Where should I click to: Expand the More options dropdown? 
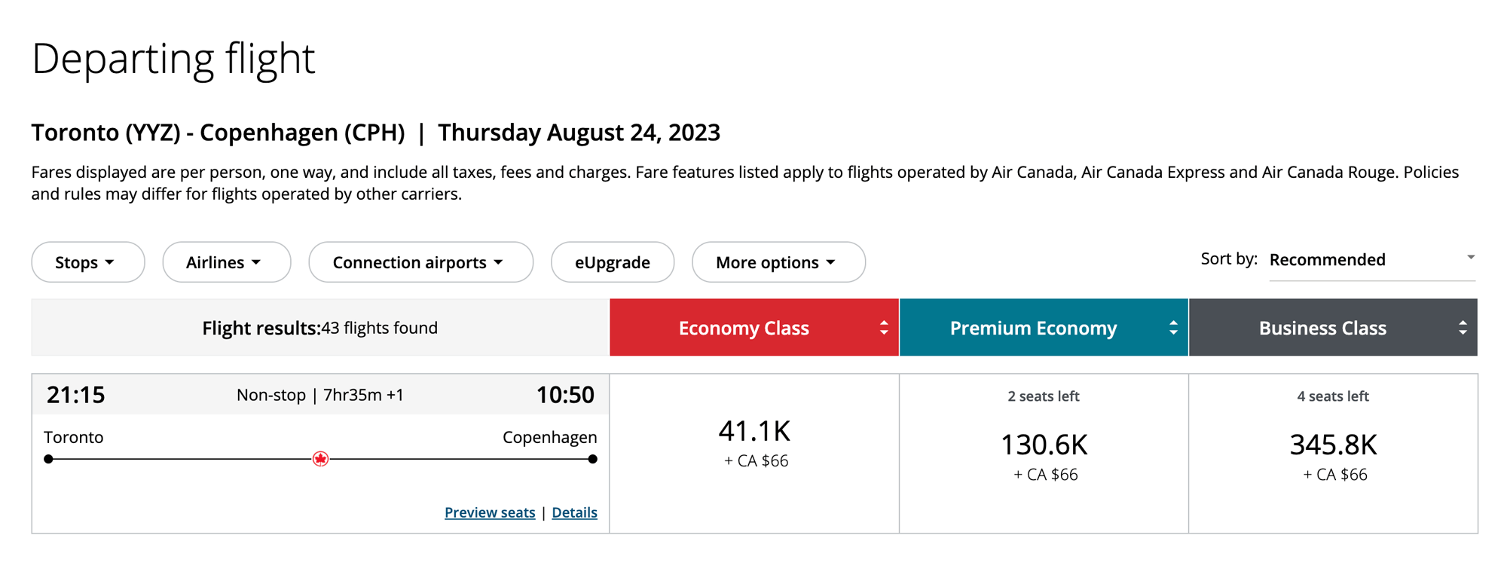click(778, 262)
